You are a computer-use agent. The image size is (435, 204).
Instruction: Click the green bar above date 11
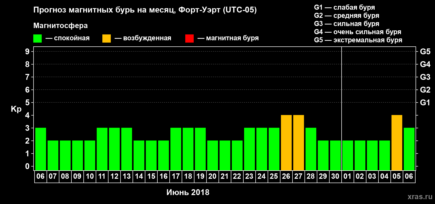click(x=102, y=149)
